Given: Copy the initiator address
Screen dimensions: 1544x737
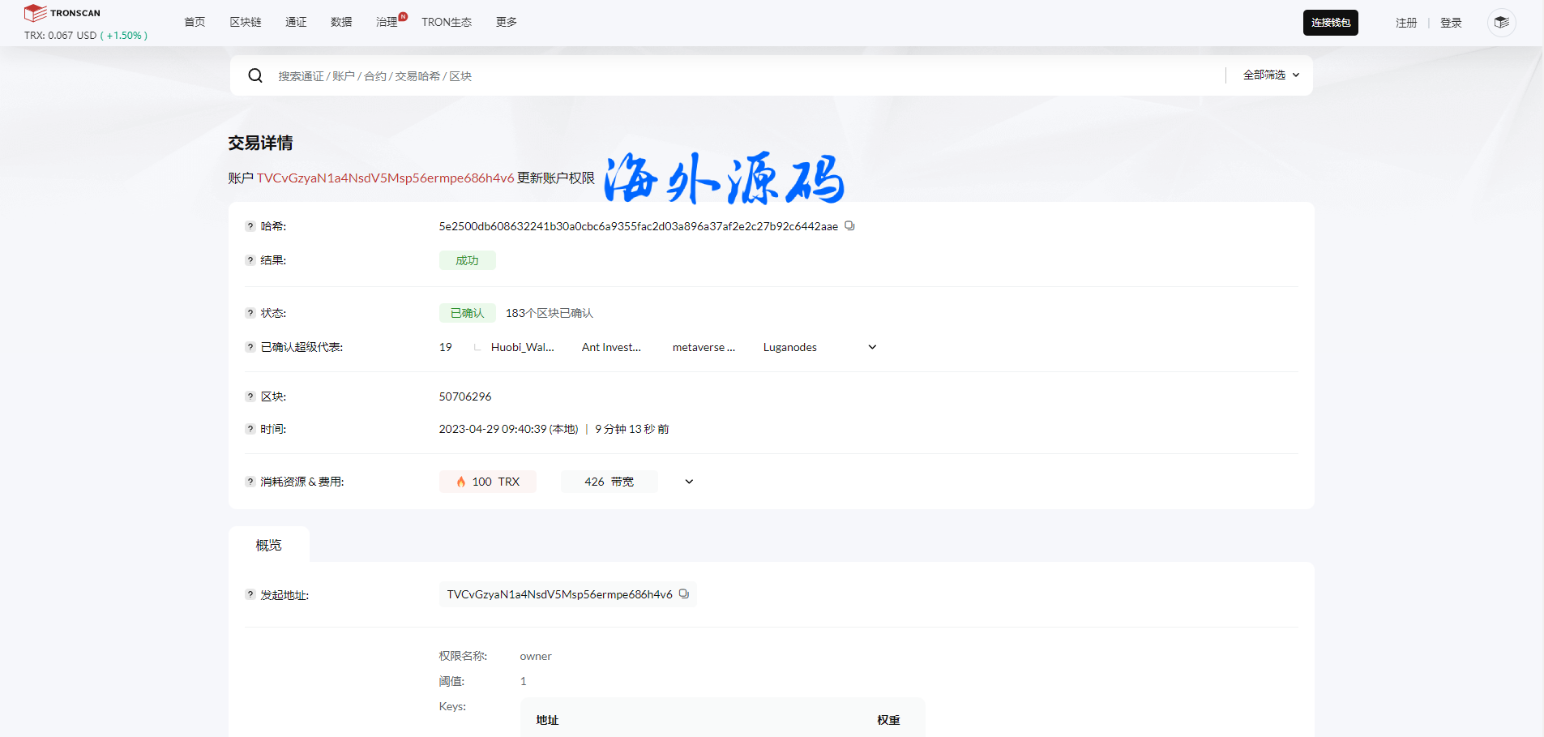Looking at the screenshot, I should [684, 594].
